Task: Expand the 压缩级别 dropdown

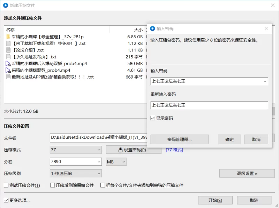Action: (76, 174)
